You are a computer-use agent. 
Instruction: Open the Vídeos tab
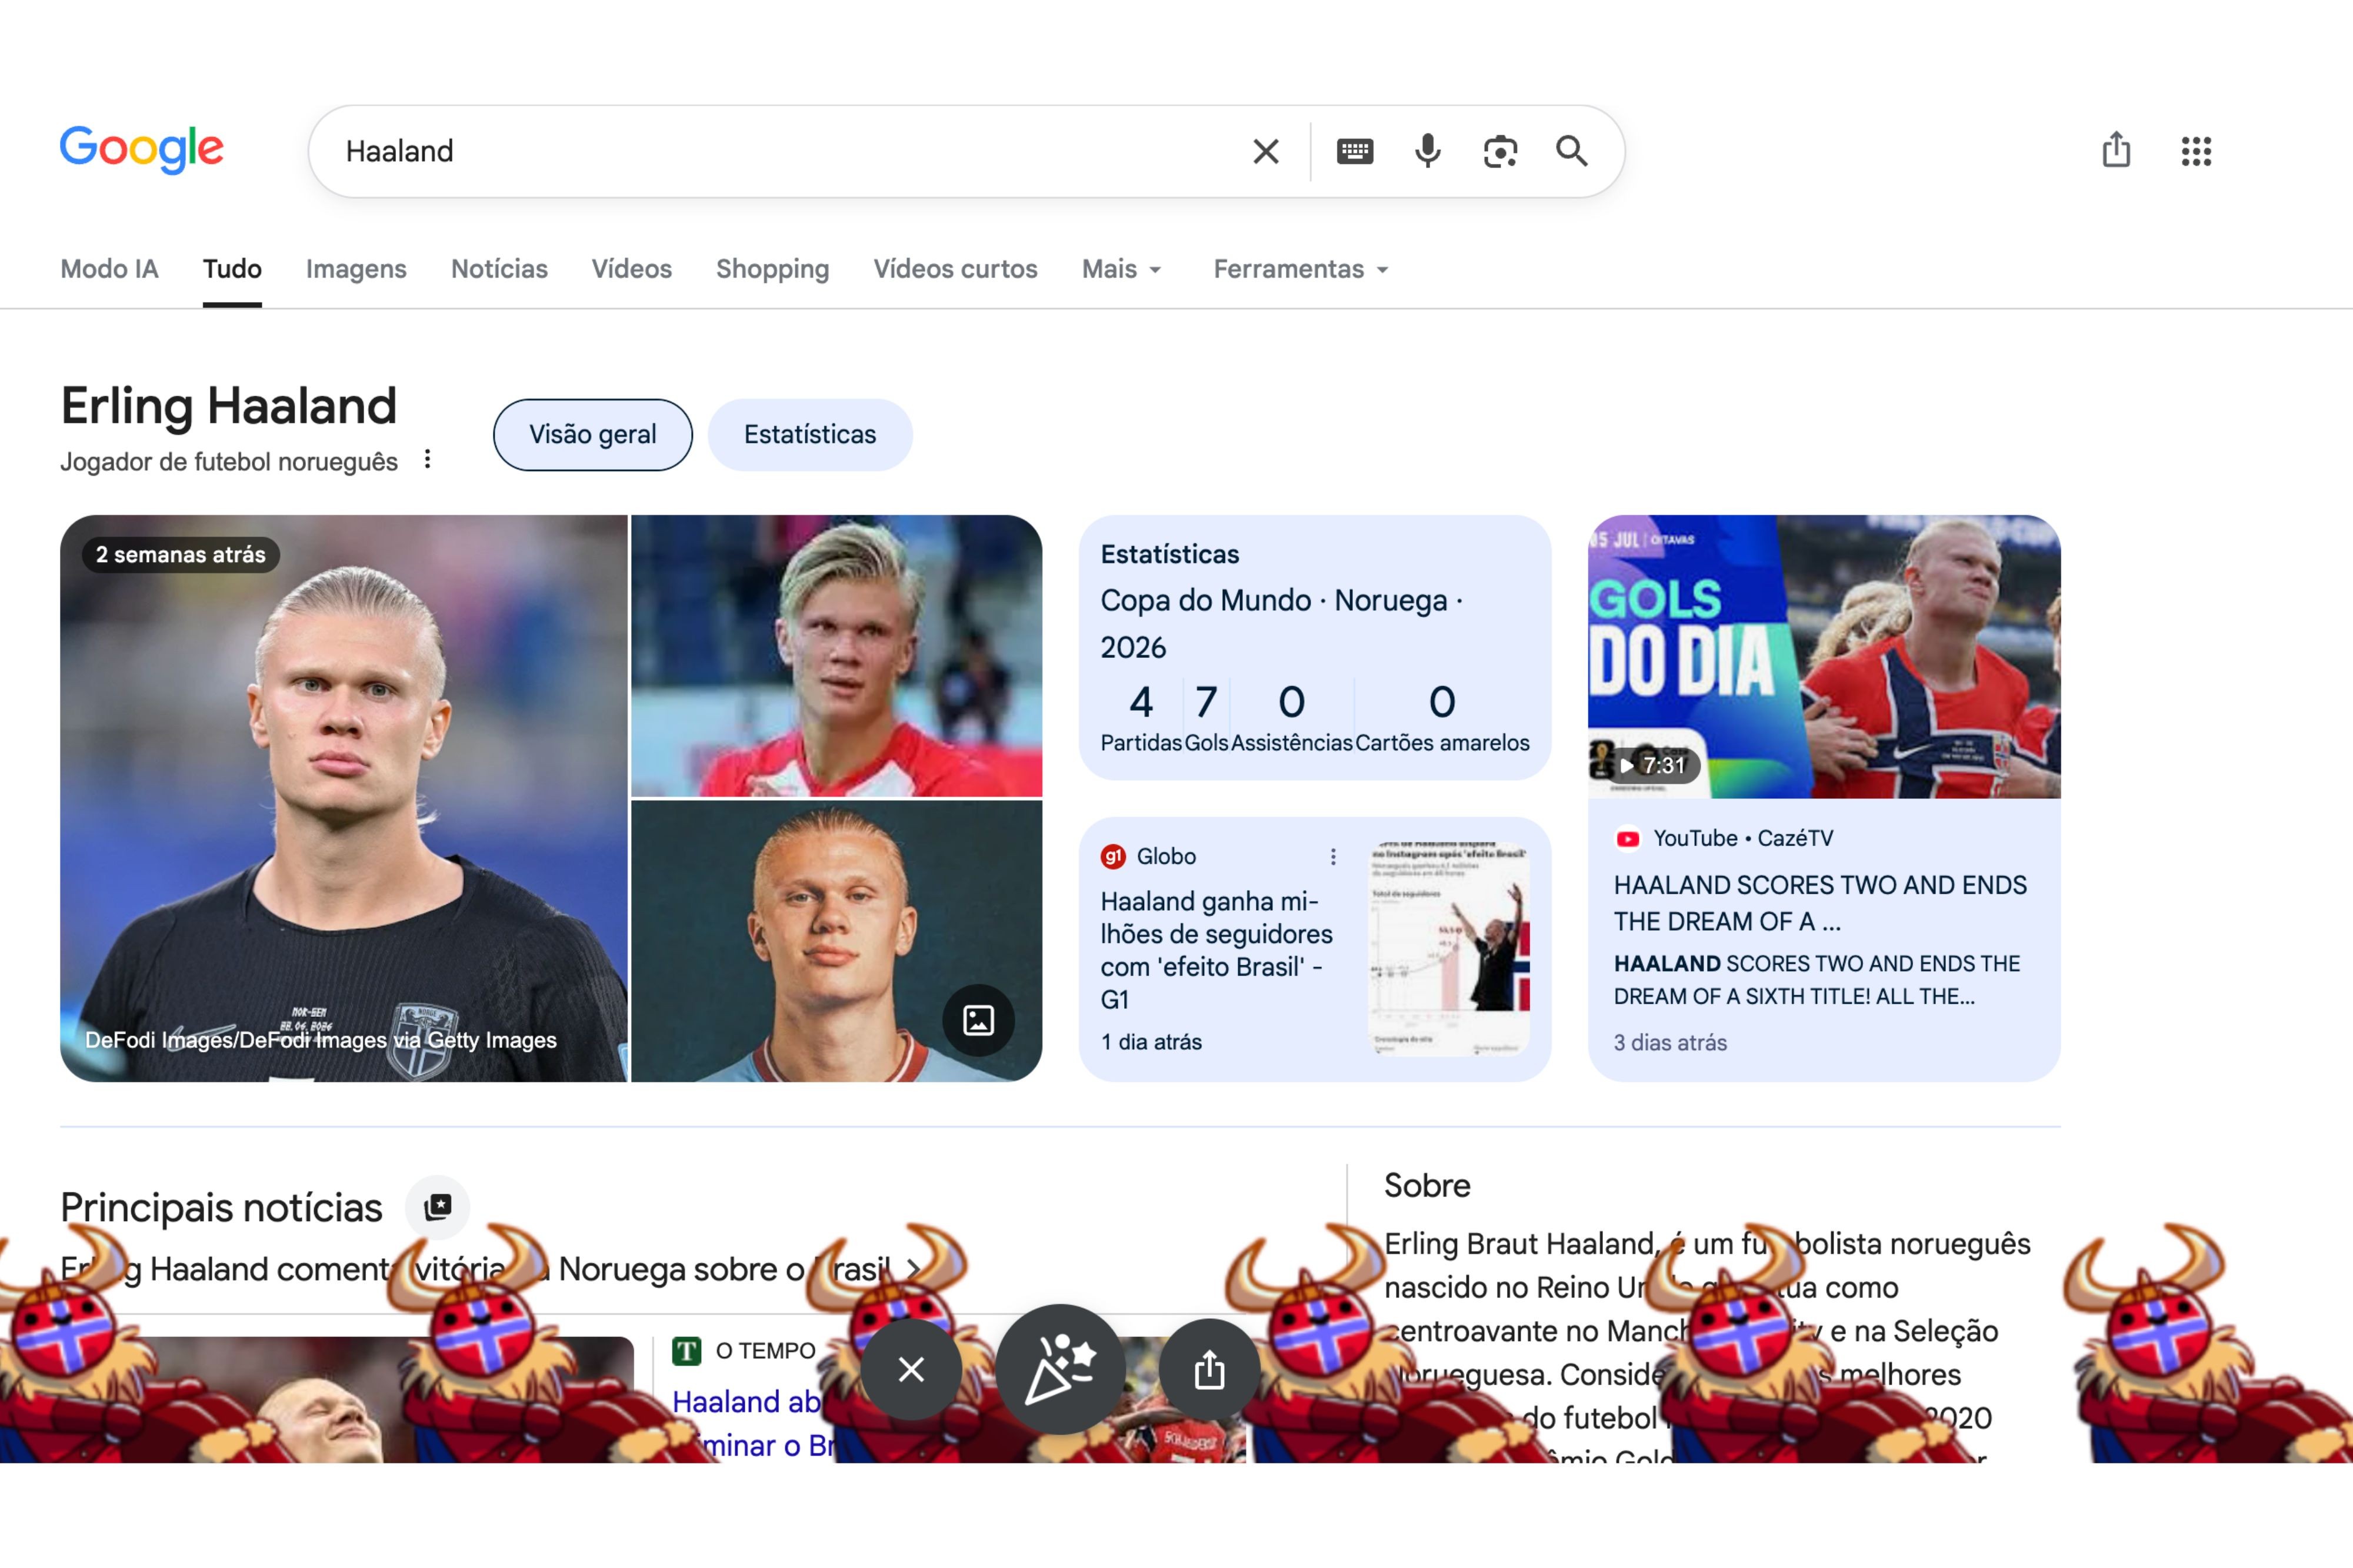click(631, 269)
